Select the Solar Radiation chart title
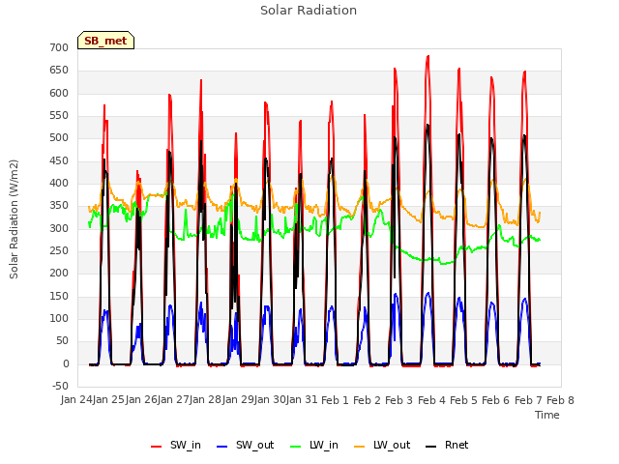This screenshot has width=619, height=464. 309,11
